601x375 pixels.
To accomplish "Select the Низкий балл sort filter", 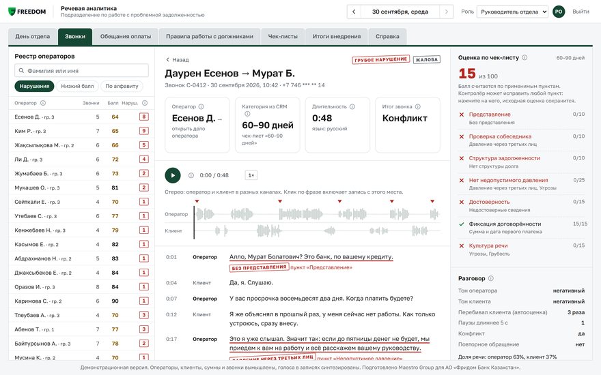I will pyautogui.click(x=77, y=86).
